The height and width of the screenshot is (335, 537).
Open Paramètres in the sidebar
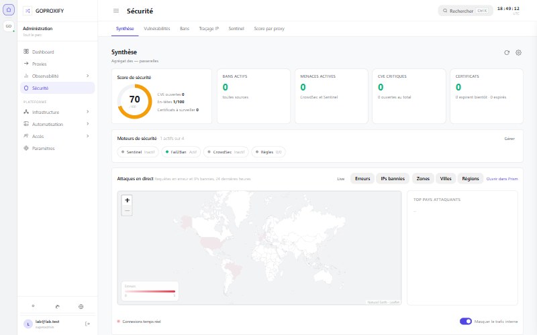click(57, 148)
